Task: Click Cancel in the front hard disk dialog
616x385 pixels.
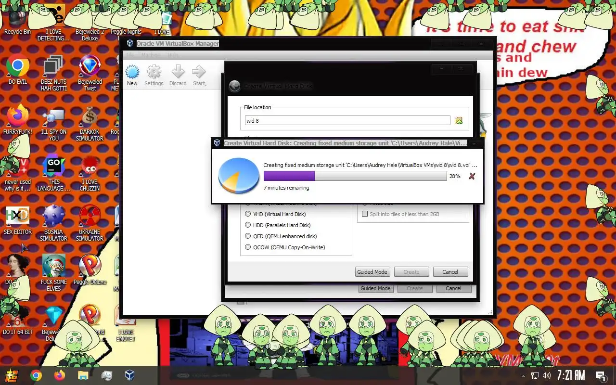Action: click(x=450, y=272)
